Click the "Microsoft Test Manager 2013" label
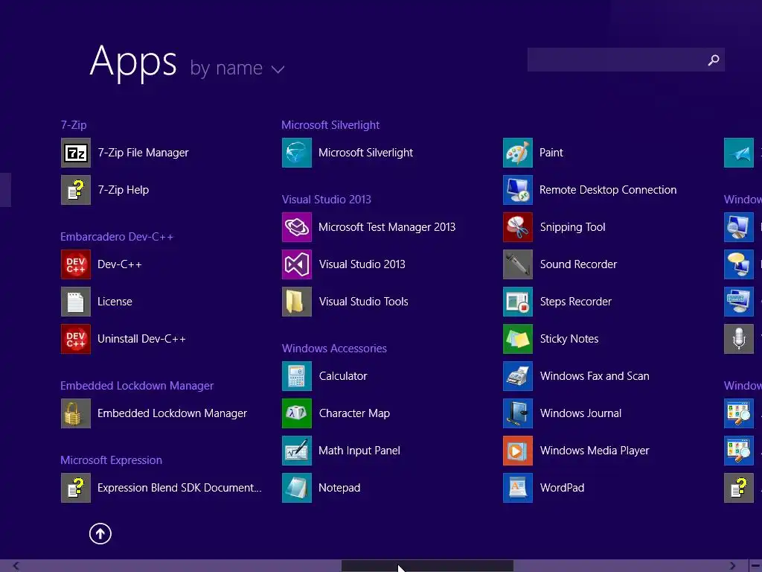Screen dimensions: 762x572 tap(387, 227)
